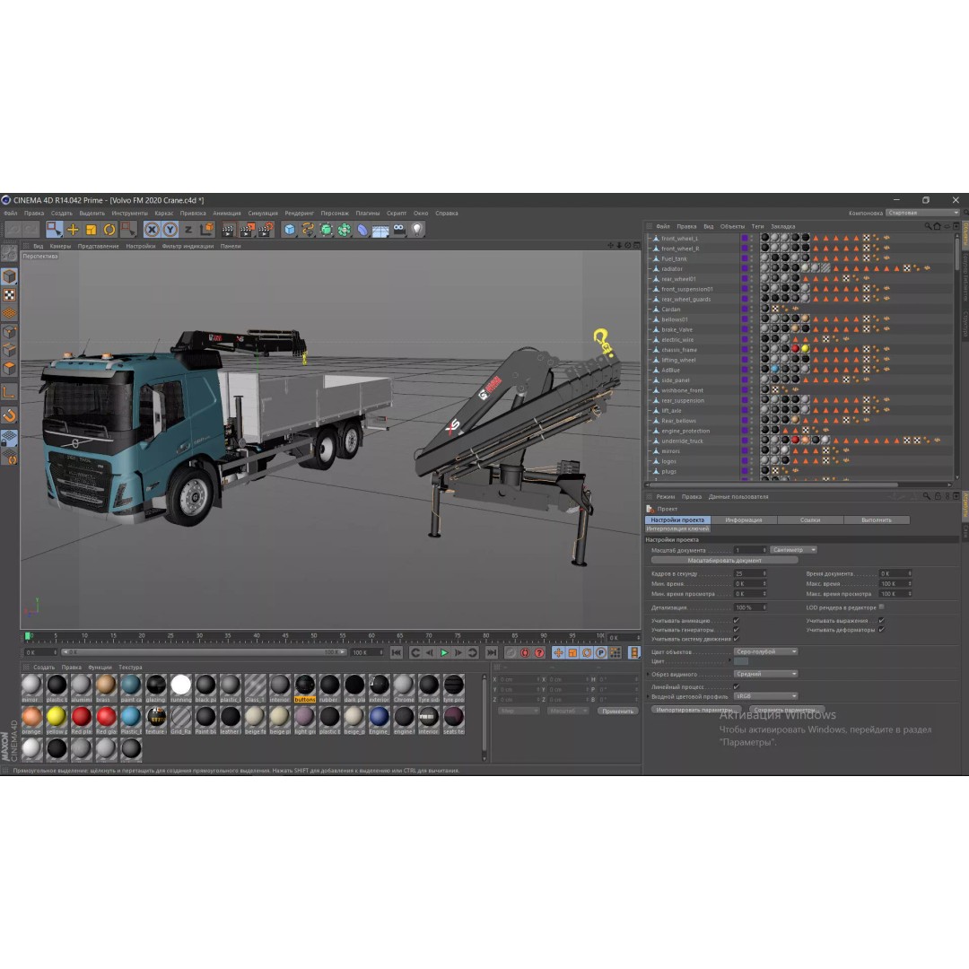969x969 pixels.
Task: Click the Render View clapperboard icon
Action: coord(229,230)
